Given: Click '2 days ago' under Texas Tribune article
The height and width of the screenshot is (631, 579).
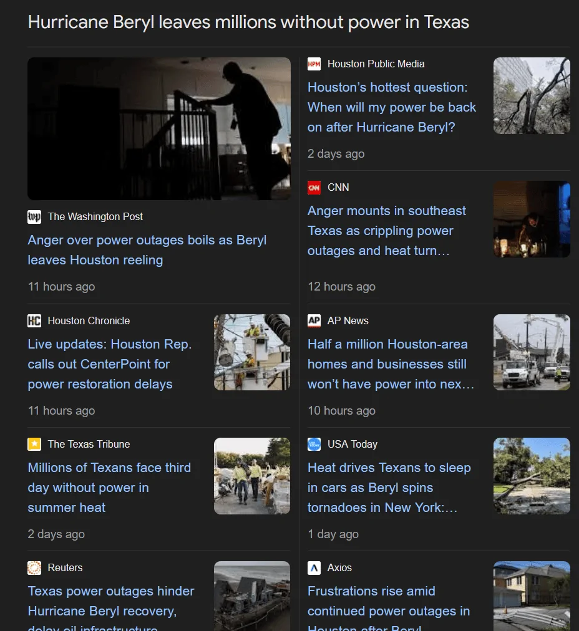Looking at the screenshot, I should point(56,534).
